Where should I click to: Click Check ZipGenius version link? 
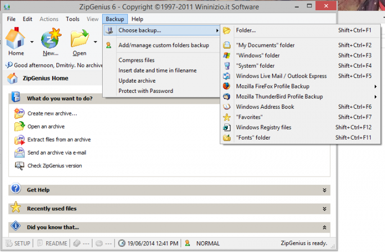(55, 166)
